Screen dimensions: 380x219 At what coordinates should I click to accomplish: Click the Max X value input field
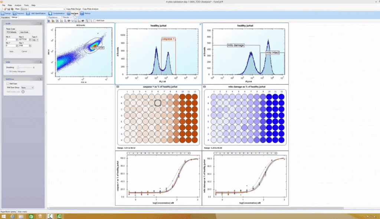(24, 40)
